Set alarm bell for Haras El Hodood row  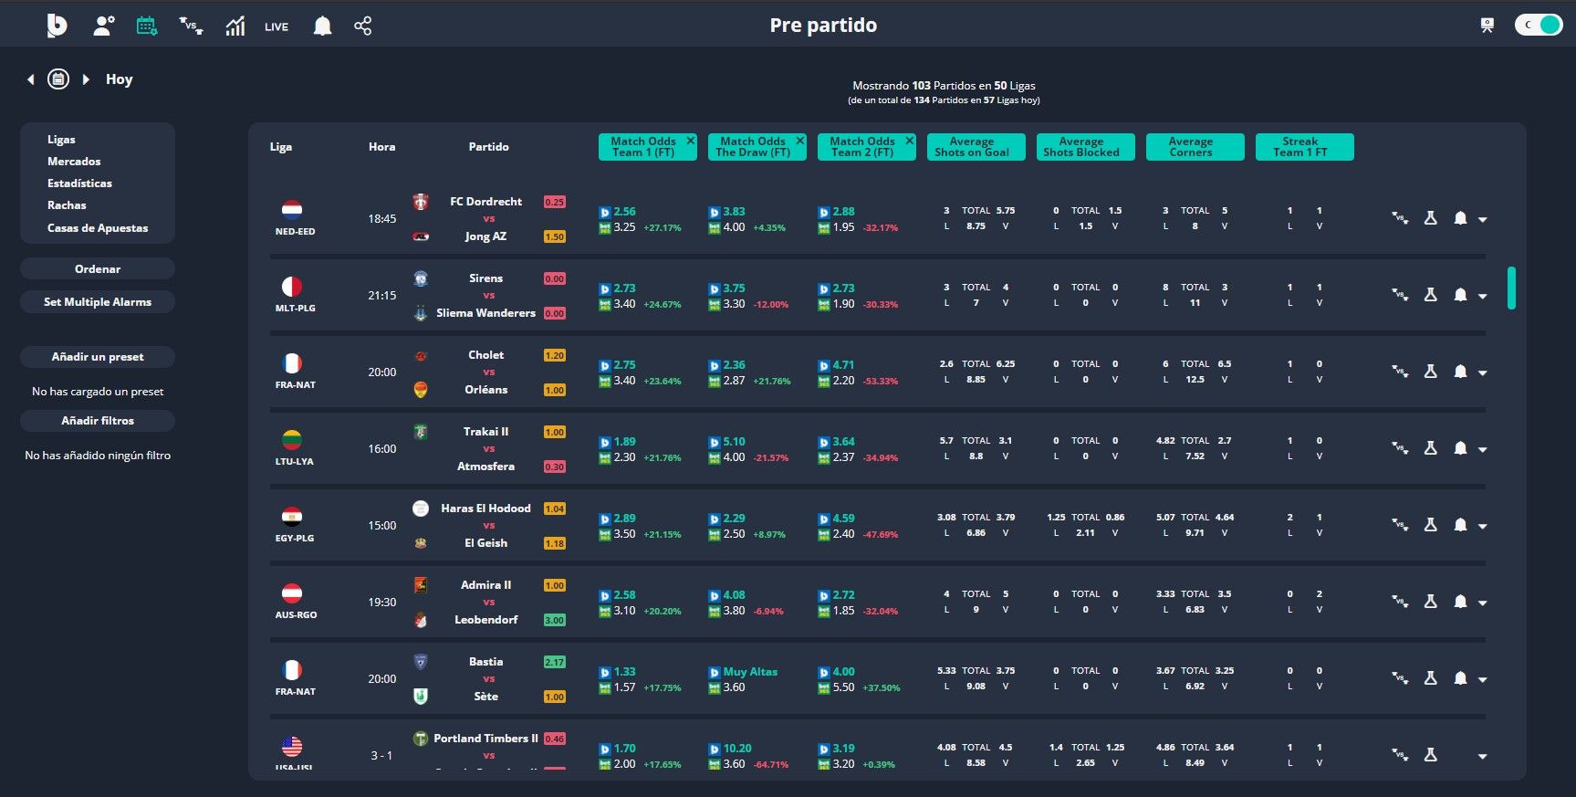click(1460, 525)
